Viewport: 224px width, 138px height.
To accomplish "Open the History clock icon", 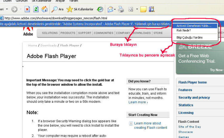I will click(100, 10).
